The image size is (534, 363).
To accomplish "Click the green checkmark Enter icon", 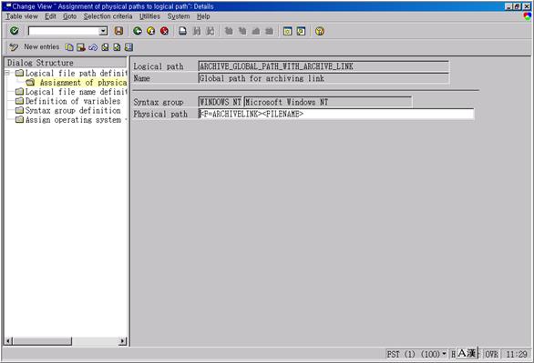I will (x=15, y=31).
